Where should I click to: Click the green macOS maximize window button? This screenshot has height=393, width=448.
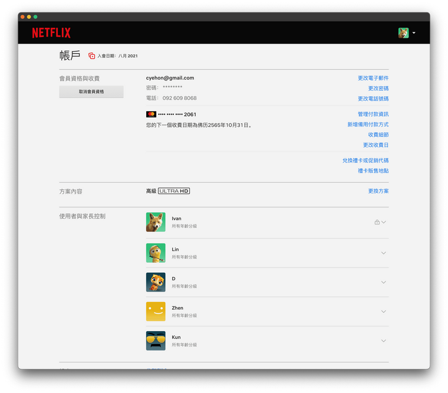click(35, 17)
